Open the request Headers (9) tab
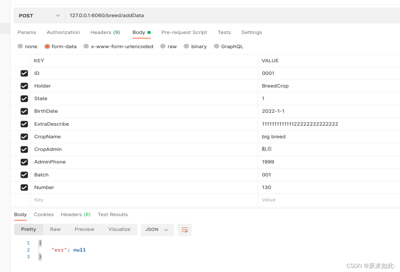The width and height of the screenshot is (400, 272). point(105,32)
